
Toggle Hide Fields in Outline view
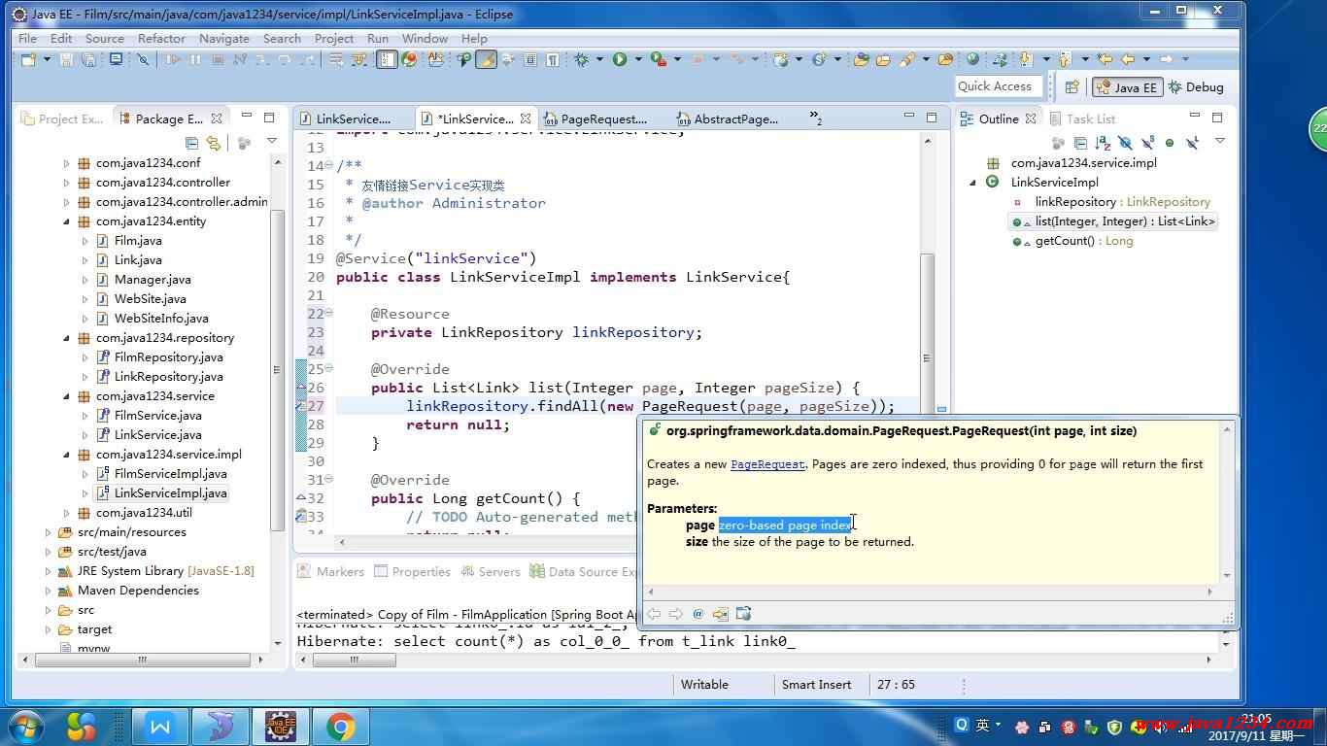click(1125, 143)
